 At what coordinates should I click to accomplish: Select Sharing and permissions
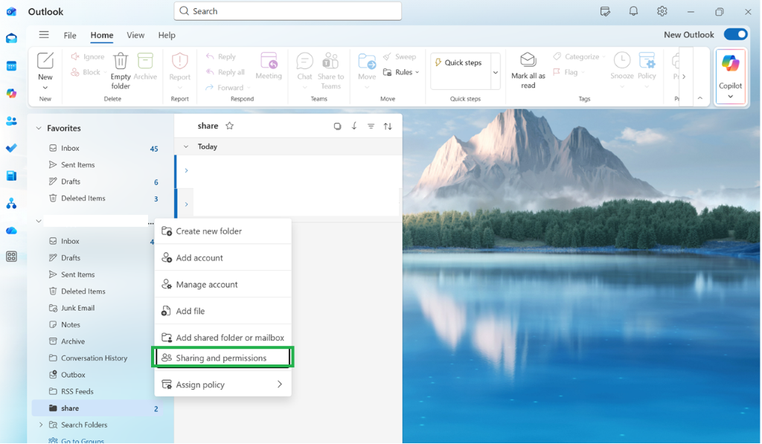click(223, 358)
